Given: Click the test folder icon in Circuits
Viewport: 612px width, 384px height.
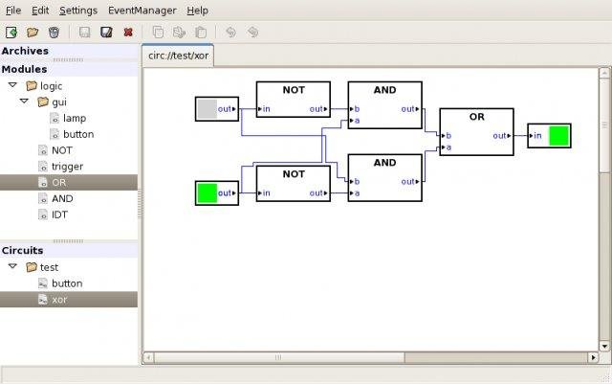Looking at the screenshot, I should (x=32, y=267).
